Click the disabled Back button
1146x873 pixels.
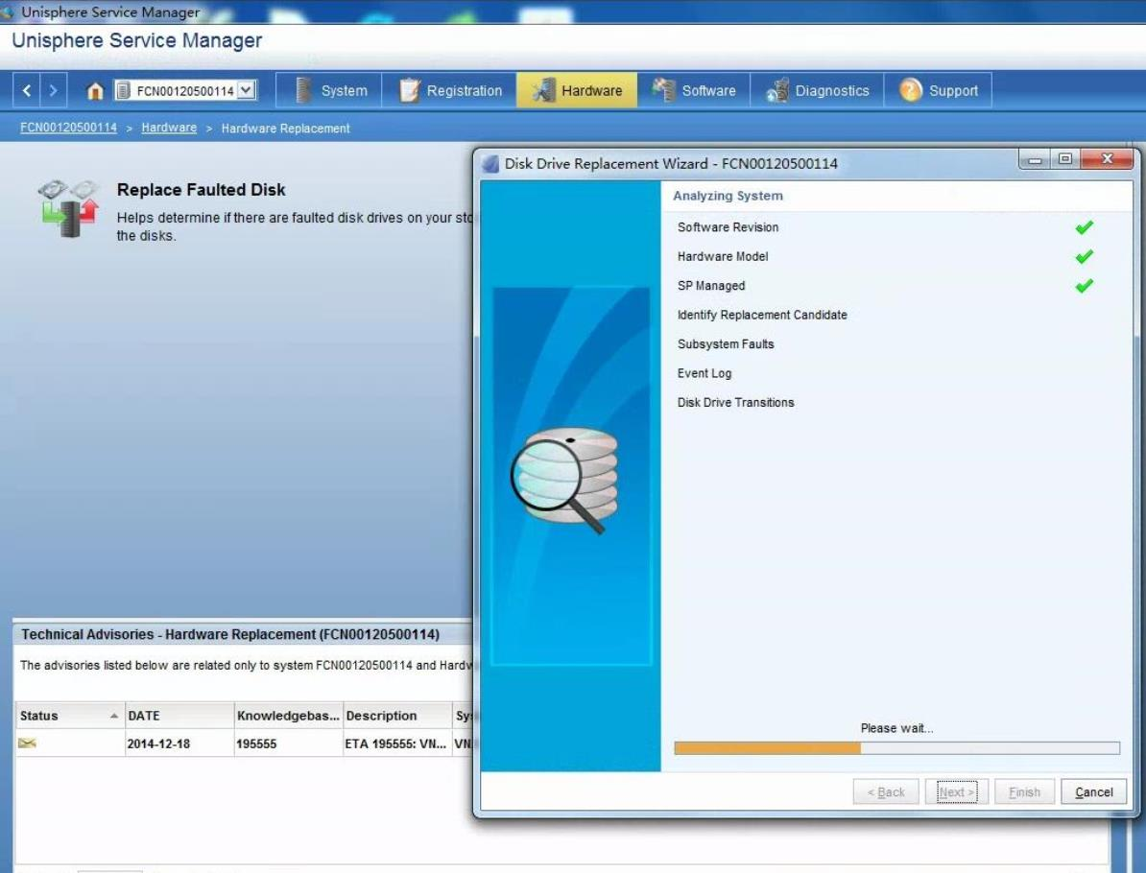886,791
